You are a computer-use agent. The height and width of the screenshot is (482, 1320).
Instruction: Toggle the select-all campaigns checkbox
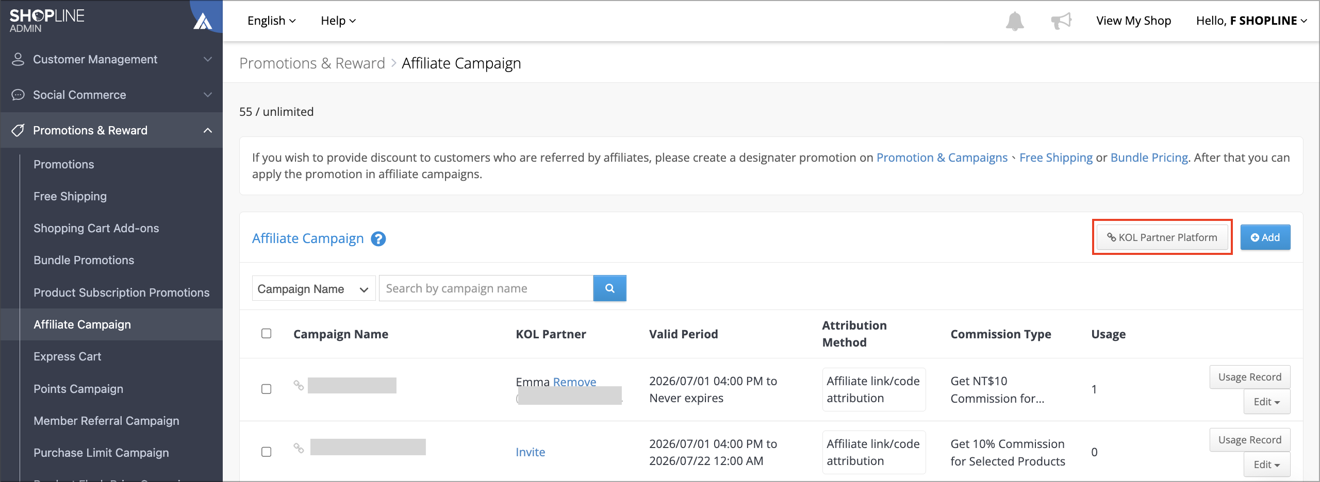tap(266, 333)
